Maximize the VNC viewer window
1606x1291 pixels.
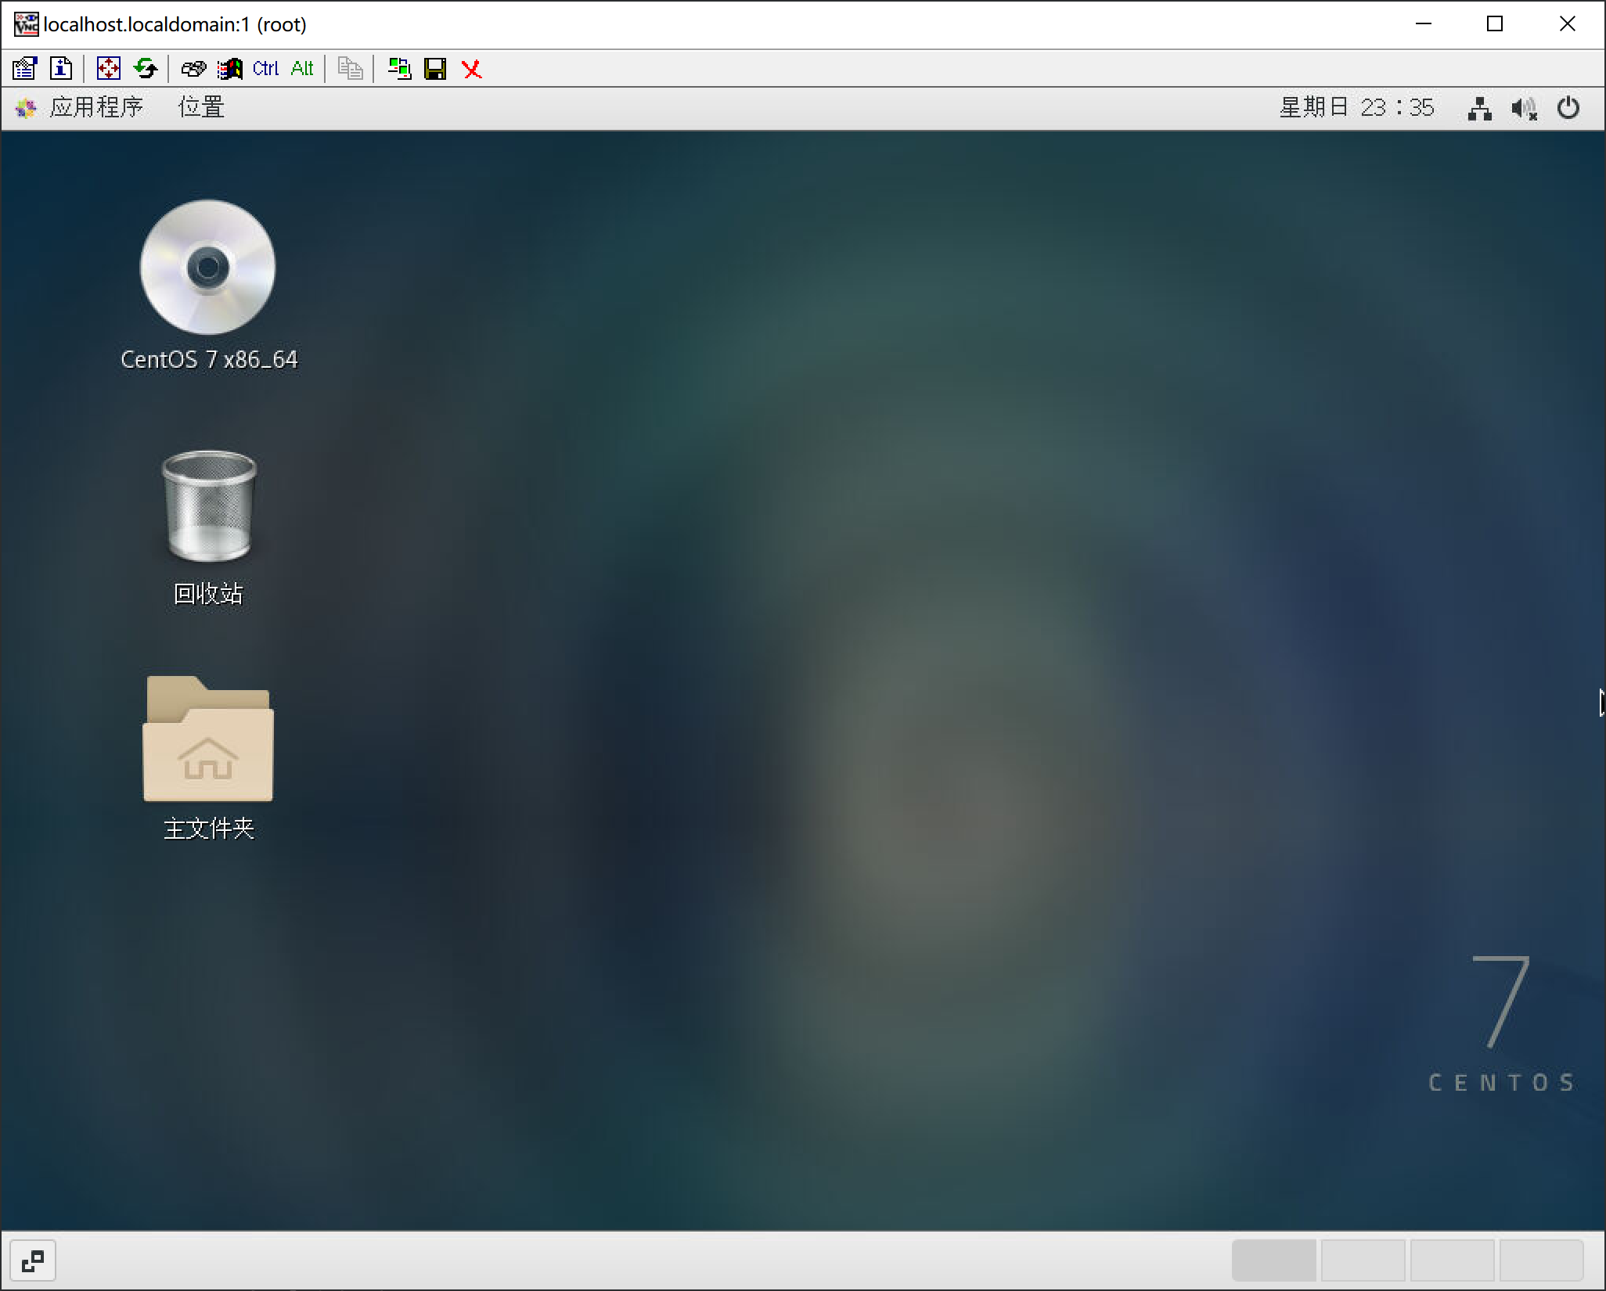pos(1495,24)
